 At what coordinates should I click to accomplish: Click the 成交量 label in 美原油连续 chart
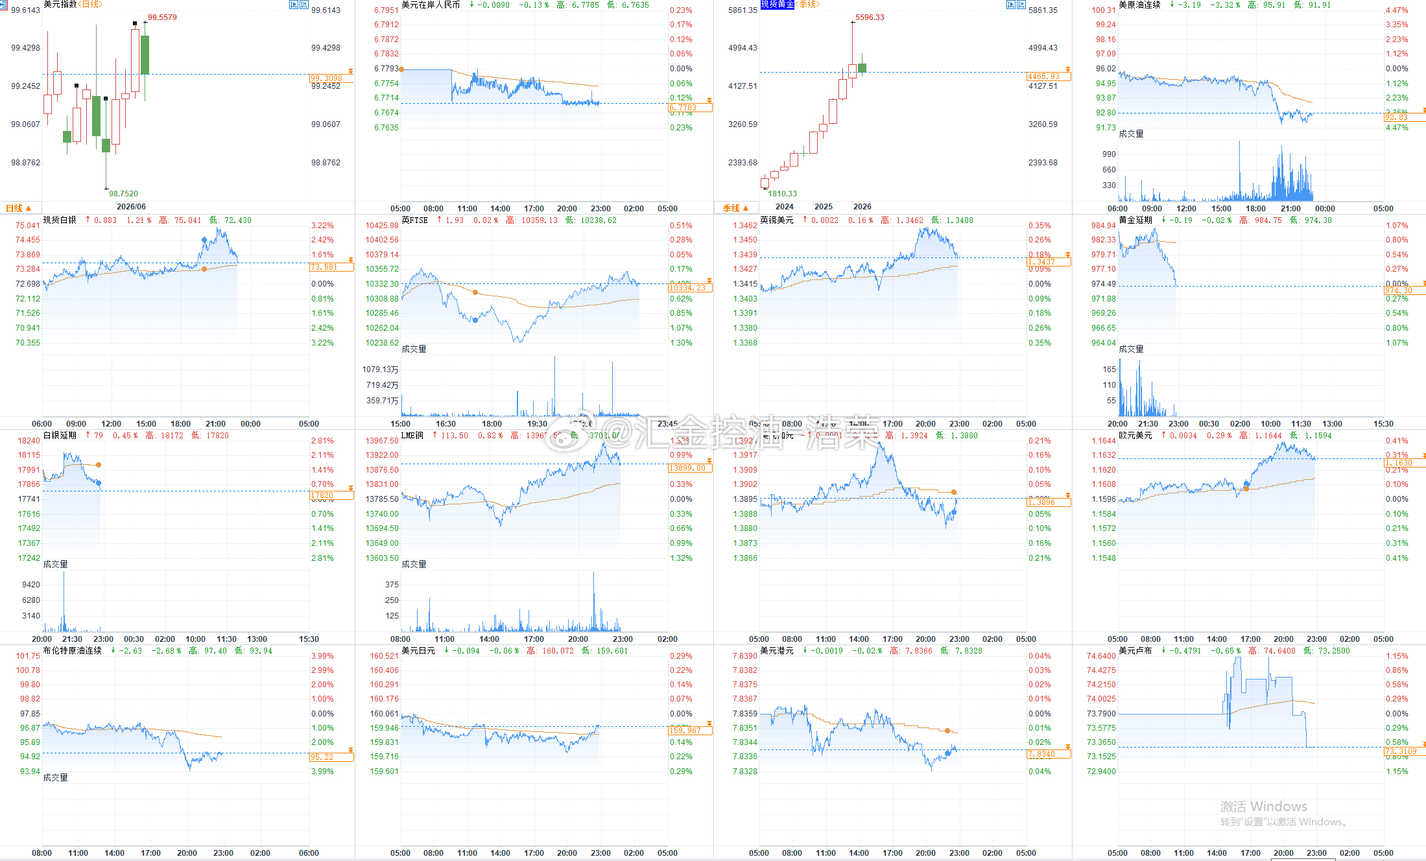point(1131,134)
